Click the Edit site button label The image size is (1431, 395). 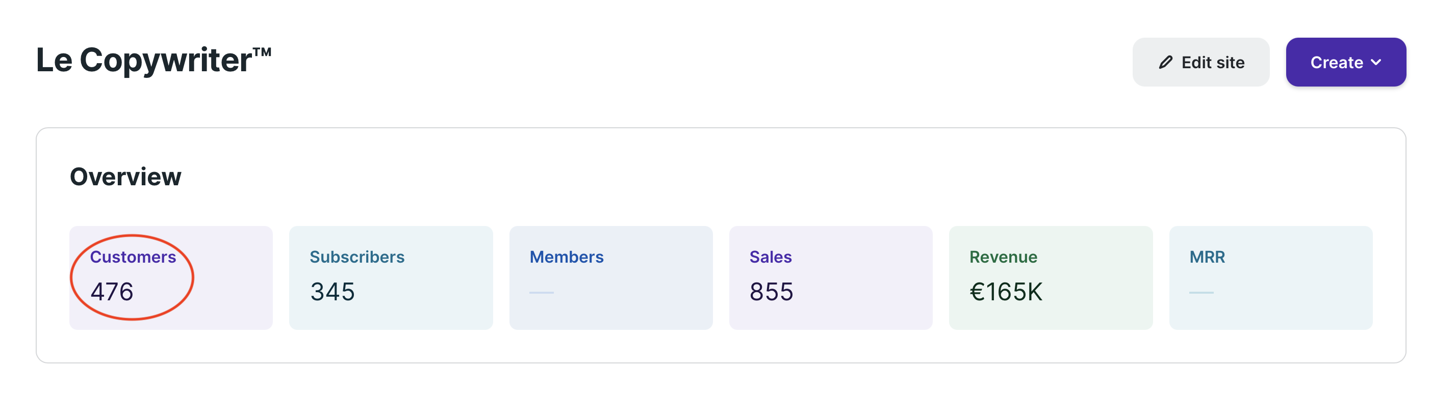[1213, 62]
